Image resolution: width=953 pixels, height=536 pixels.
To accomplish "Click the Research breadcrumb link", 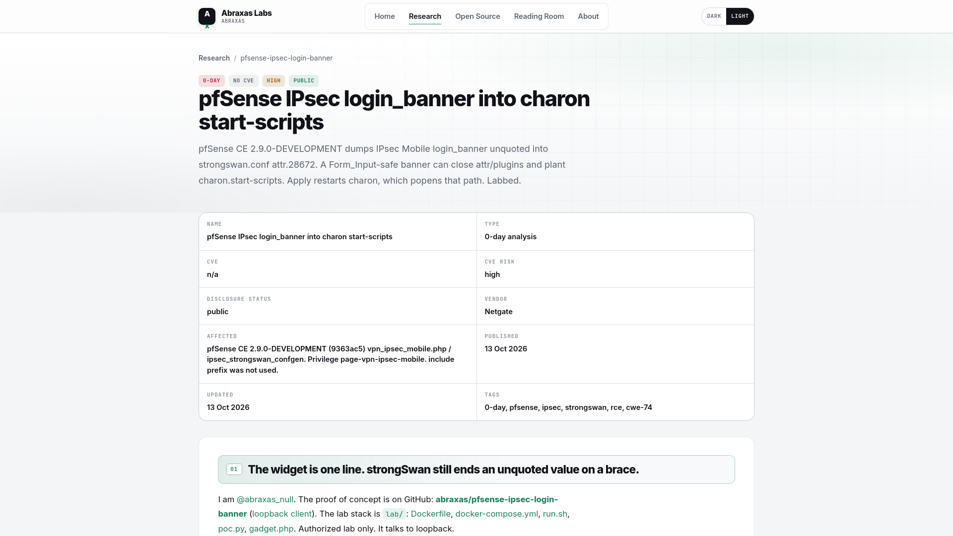I will click(214, 58).
